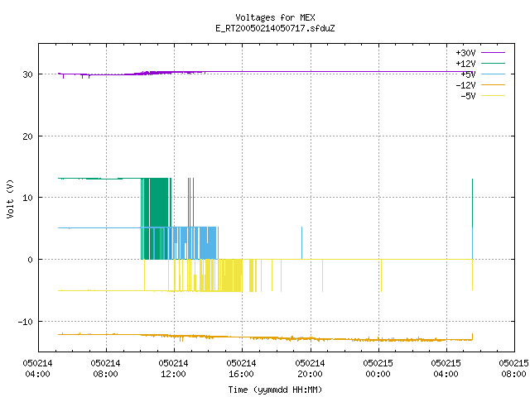Click the x-axis label '050215 00:00'
Image resolution: width=530 pixels, height=397 pixels.
point(378,368)
